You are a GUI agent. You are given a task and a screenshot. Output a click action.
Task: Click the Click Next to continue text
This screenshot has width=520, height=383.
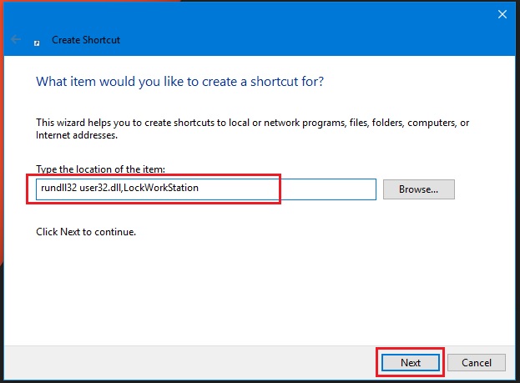tap(85, 231)
